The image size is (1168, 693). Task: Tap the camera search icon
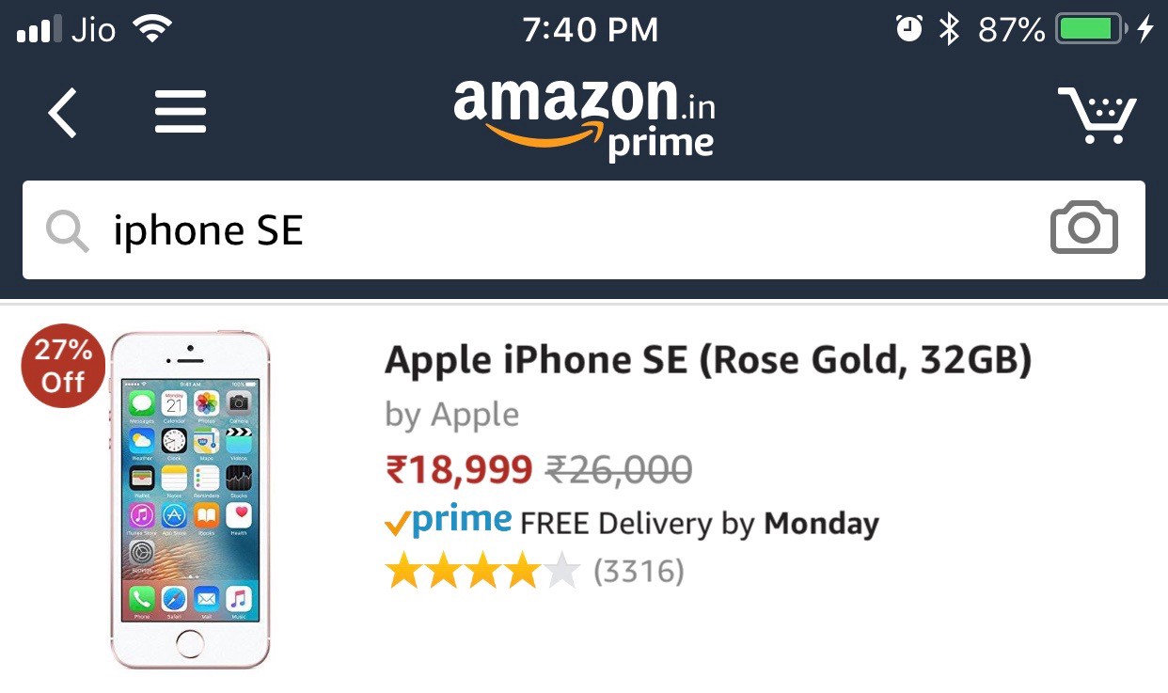1083,229
